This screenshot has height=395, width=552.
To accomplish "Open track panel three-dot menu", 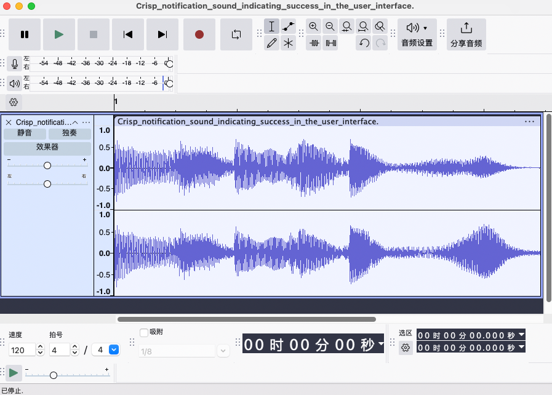I will point(86,122).
